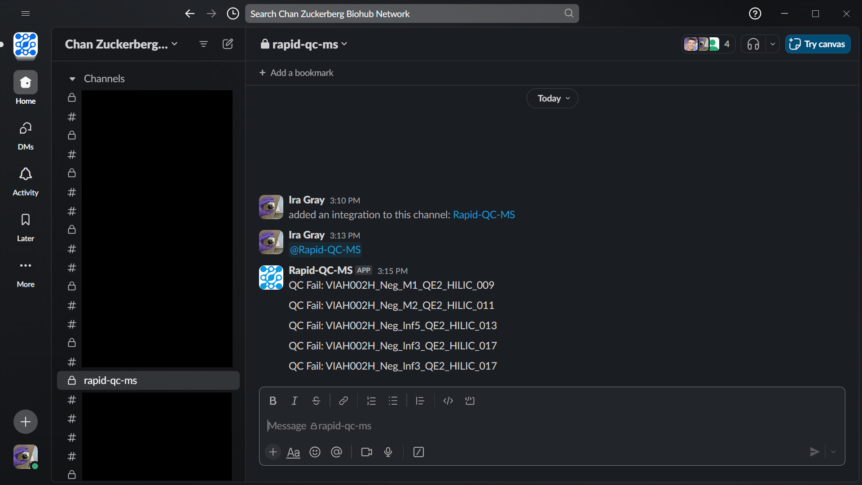Toggle strikethrough formatting in composer

[316, 401]
